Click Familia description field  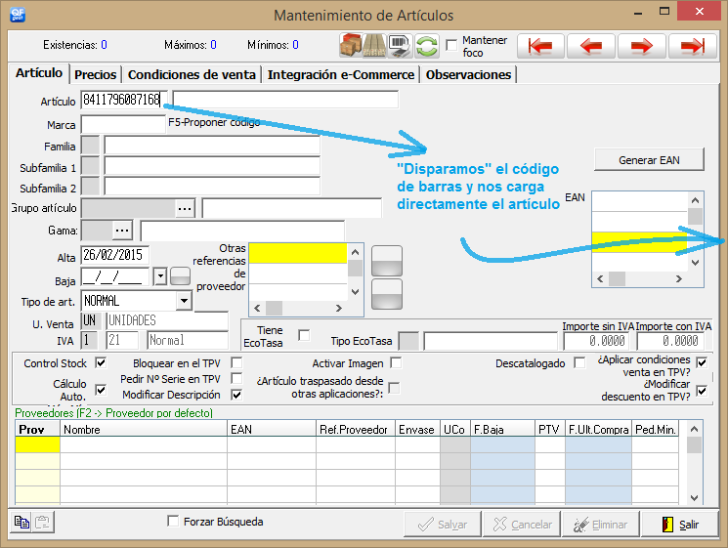click(x=212, y=146)
